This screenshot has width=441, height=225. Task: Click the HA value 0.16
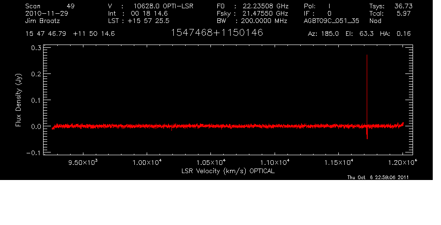(x=403, y=34)
